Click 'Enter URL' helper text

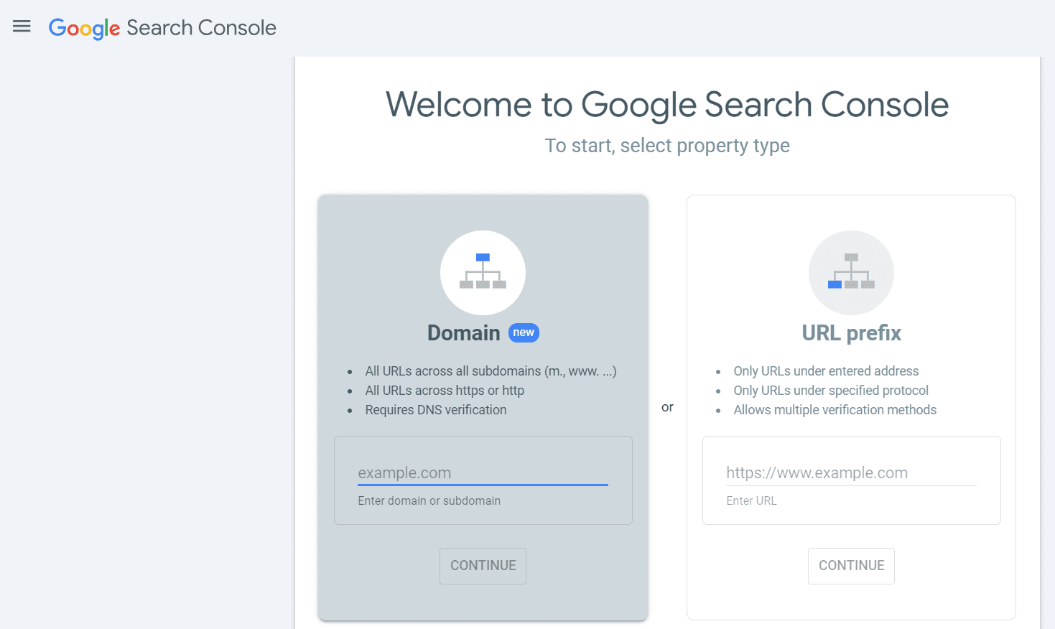tap(751, 501)
